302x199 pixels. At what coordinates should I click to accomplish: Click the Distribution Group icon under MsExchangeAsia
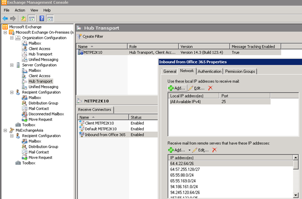tap(25, 147)
